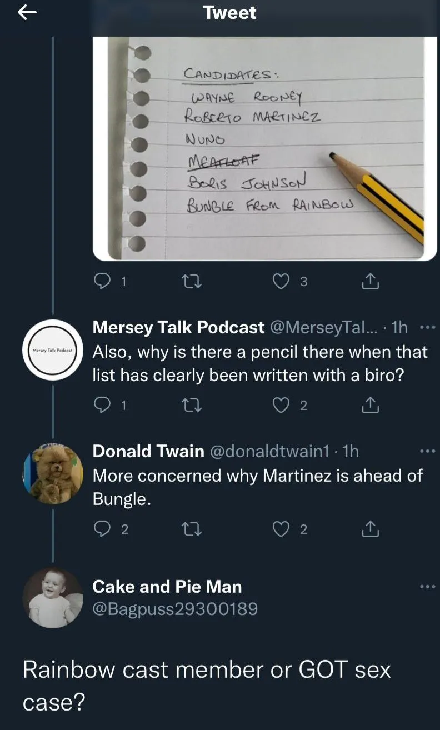The image size is (440, 730).
Task: Like Mersey Talk Podcast's biro tweet
Action: 282,406
